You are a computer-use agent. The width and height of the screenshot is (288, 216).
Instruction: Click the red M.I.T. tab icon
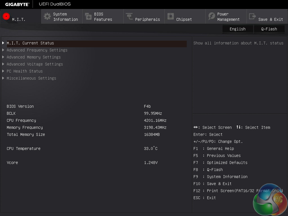pos(6,16)
